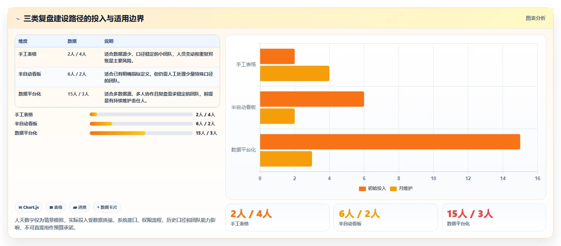Click the 手工表格 progress bar
Image resolution: width=561 pixels, height=246 pixels.
[141, 114]
